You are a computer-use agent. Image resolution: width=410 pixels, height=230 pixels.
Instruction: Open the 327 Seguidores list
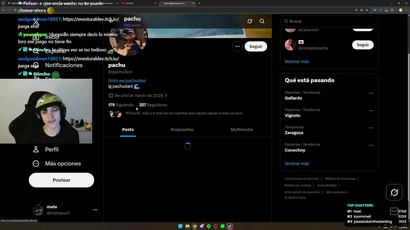(153, 105)
